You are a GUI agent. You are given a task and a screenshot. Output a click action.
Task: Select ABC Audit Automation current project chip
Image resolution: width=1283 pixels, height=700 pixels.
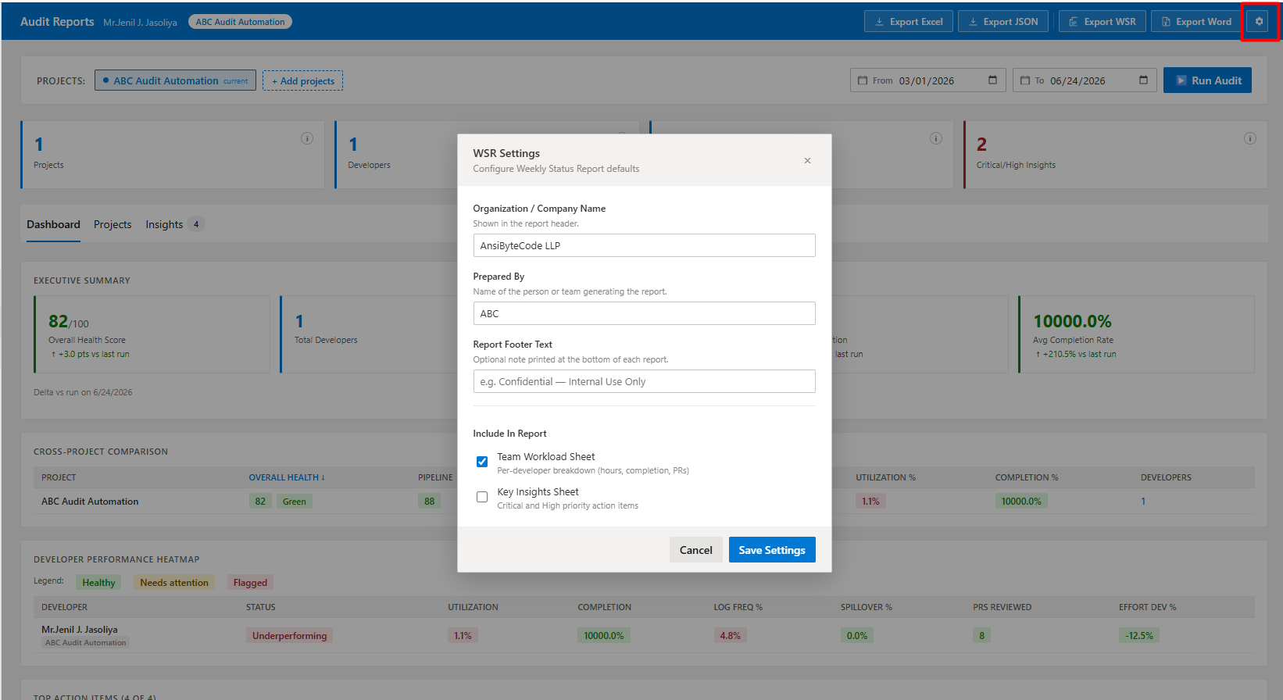175,80
